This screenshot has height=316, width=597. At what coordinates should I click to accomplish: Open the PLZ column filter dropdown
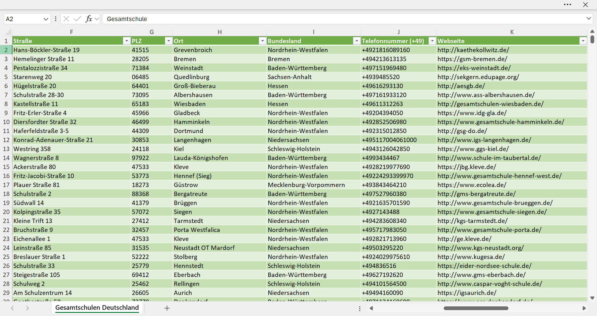168,41
